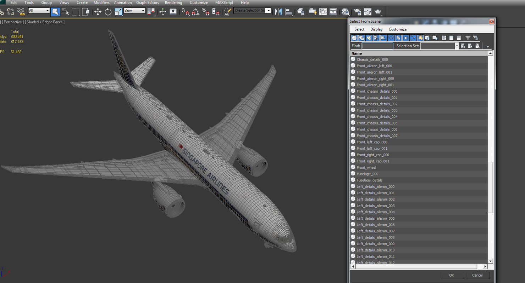The height and width of the screenshot is (283, 525).
Task: Activate the Select and Move tool
Action: click(98, 12)
